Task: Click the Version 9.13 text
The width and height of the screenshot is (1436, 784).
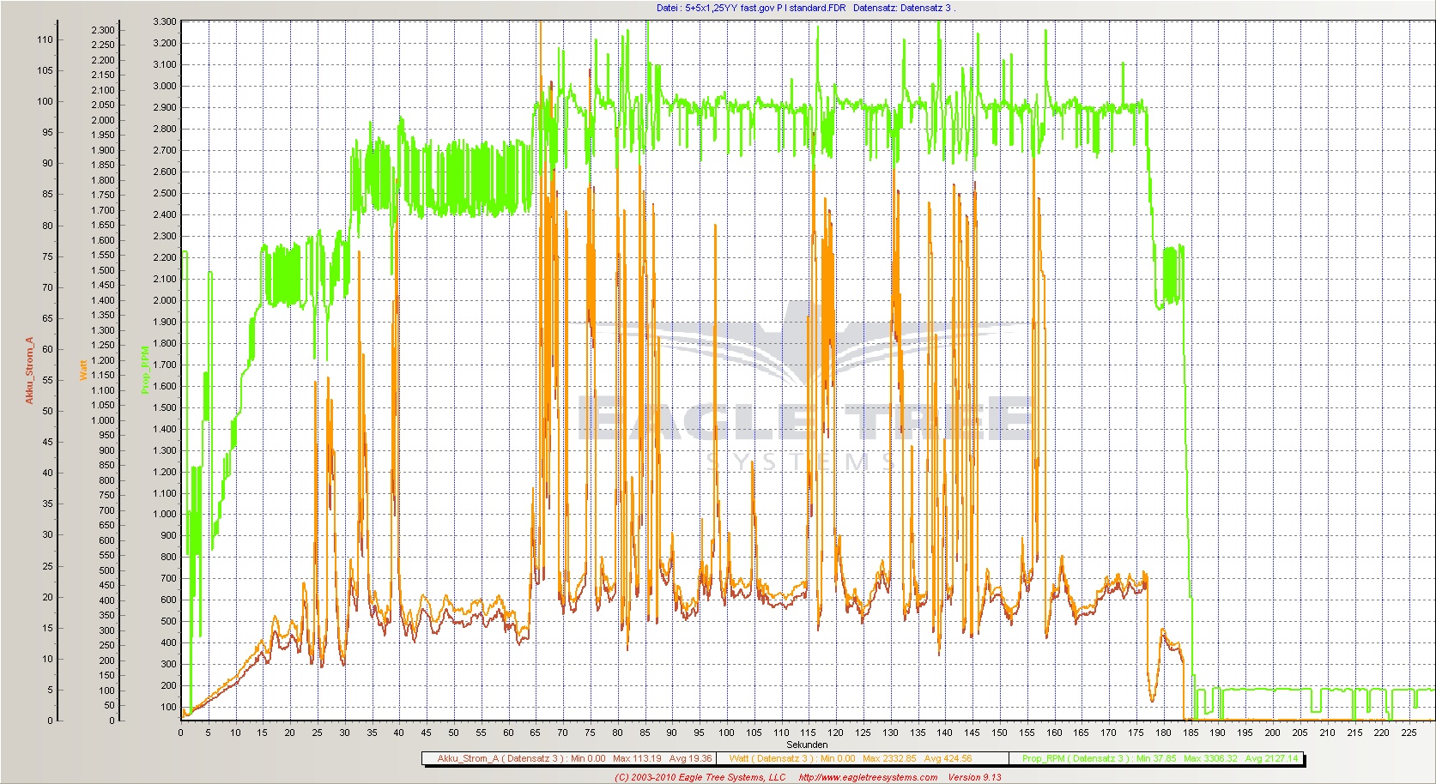Action: (x=974, y=777)
